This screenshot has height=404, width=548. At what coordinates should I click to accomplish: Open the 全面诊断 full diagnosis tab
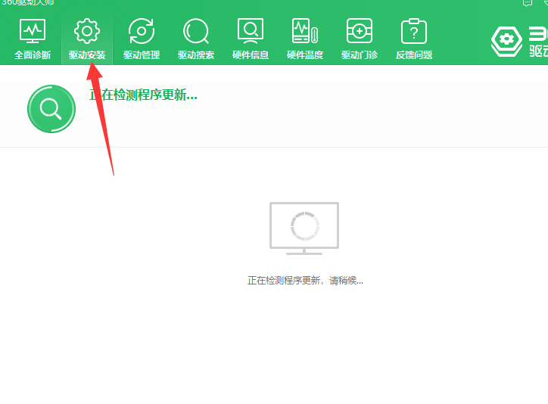coord(33,39)
